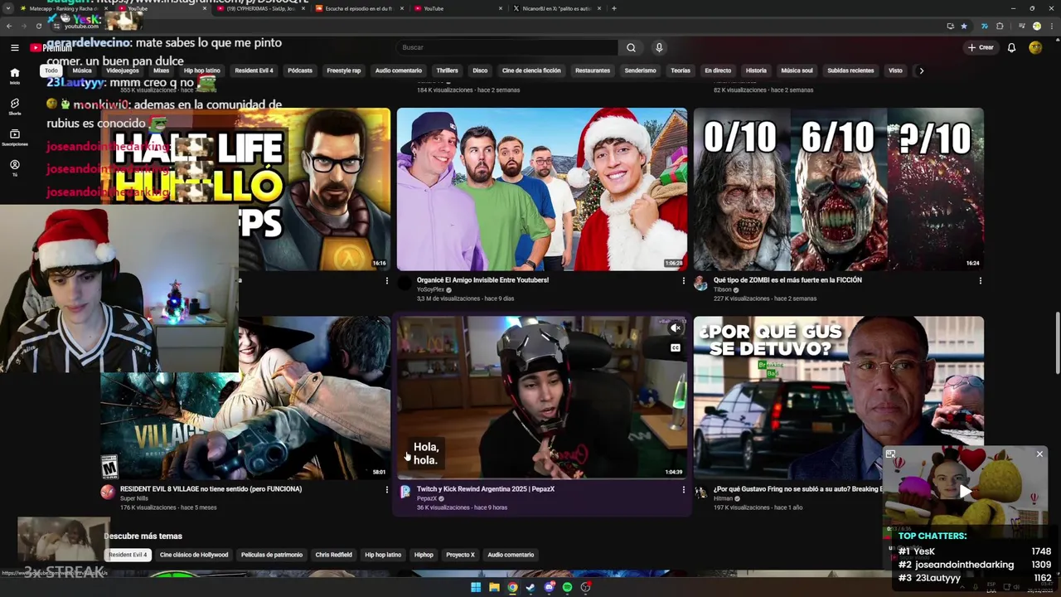Click the Chrome icon in taskbar
The height and width of the screenshot is (597, 1061).
[x=512, y=587]
